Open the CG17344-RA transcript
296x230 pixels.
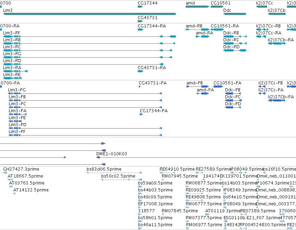click(x=141, y=30)
